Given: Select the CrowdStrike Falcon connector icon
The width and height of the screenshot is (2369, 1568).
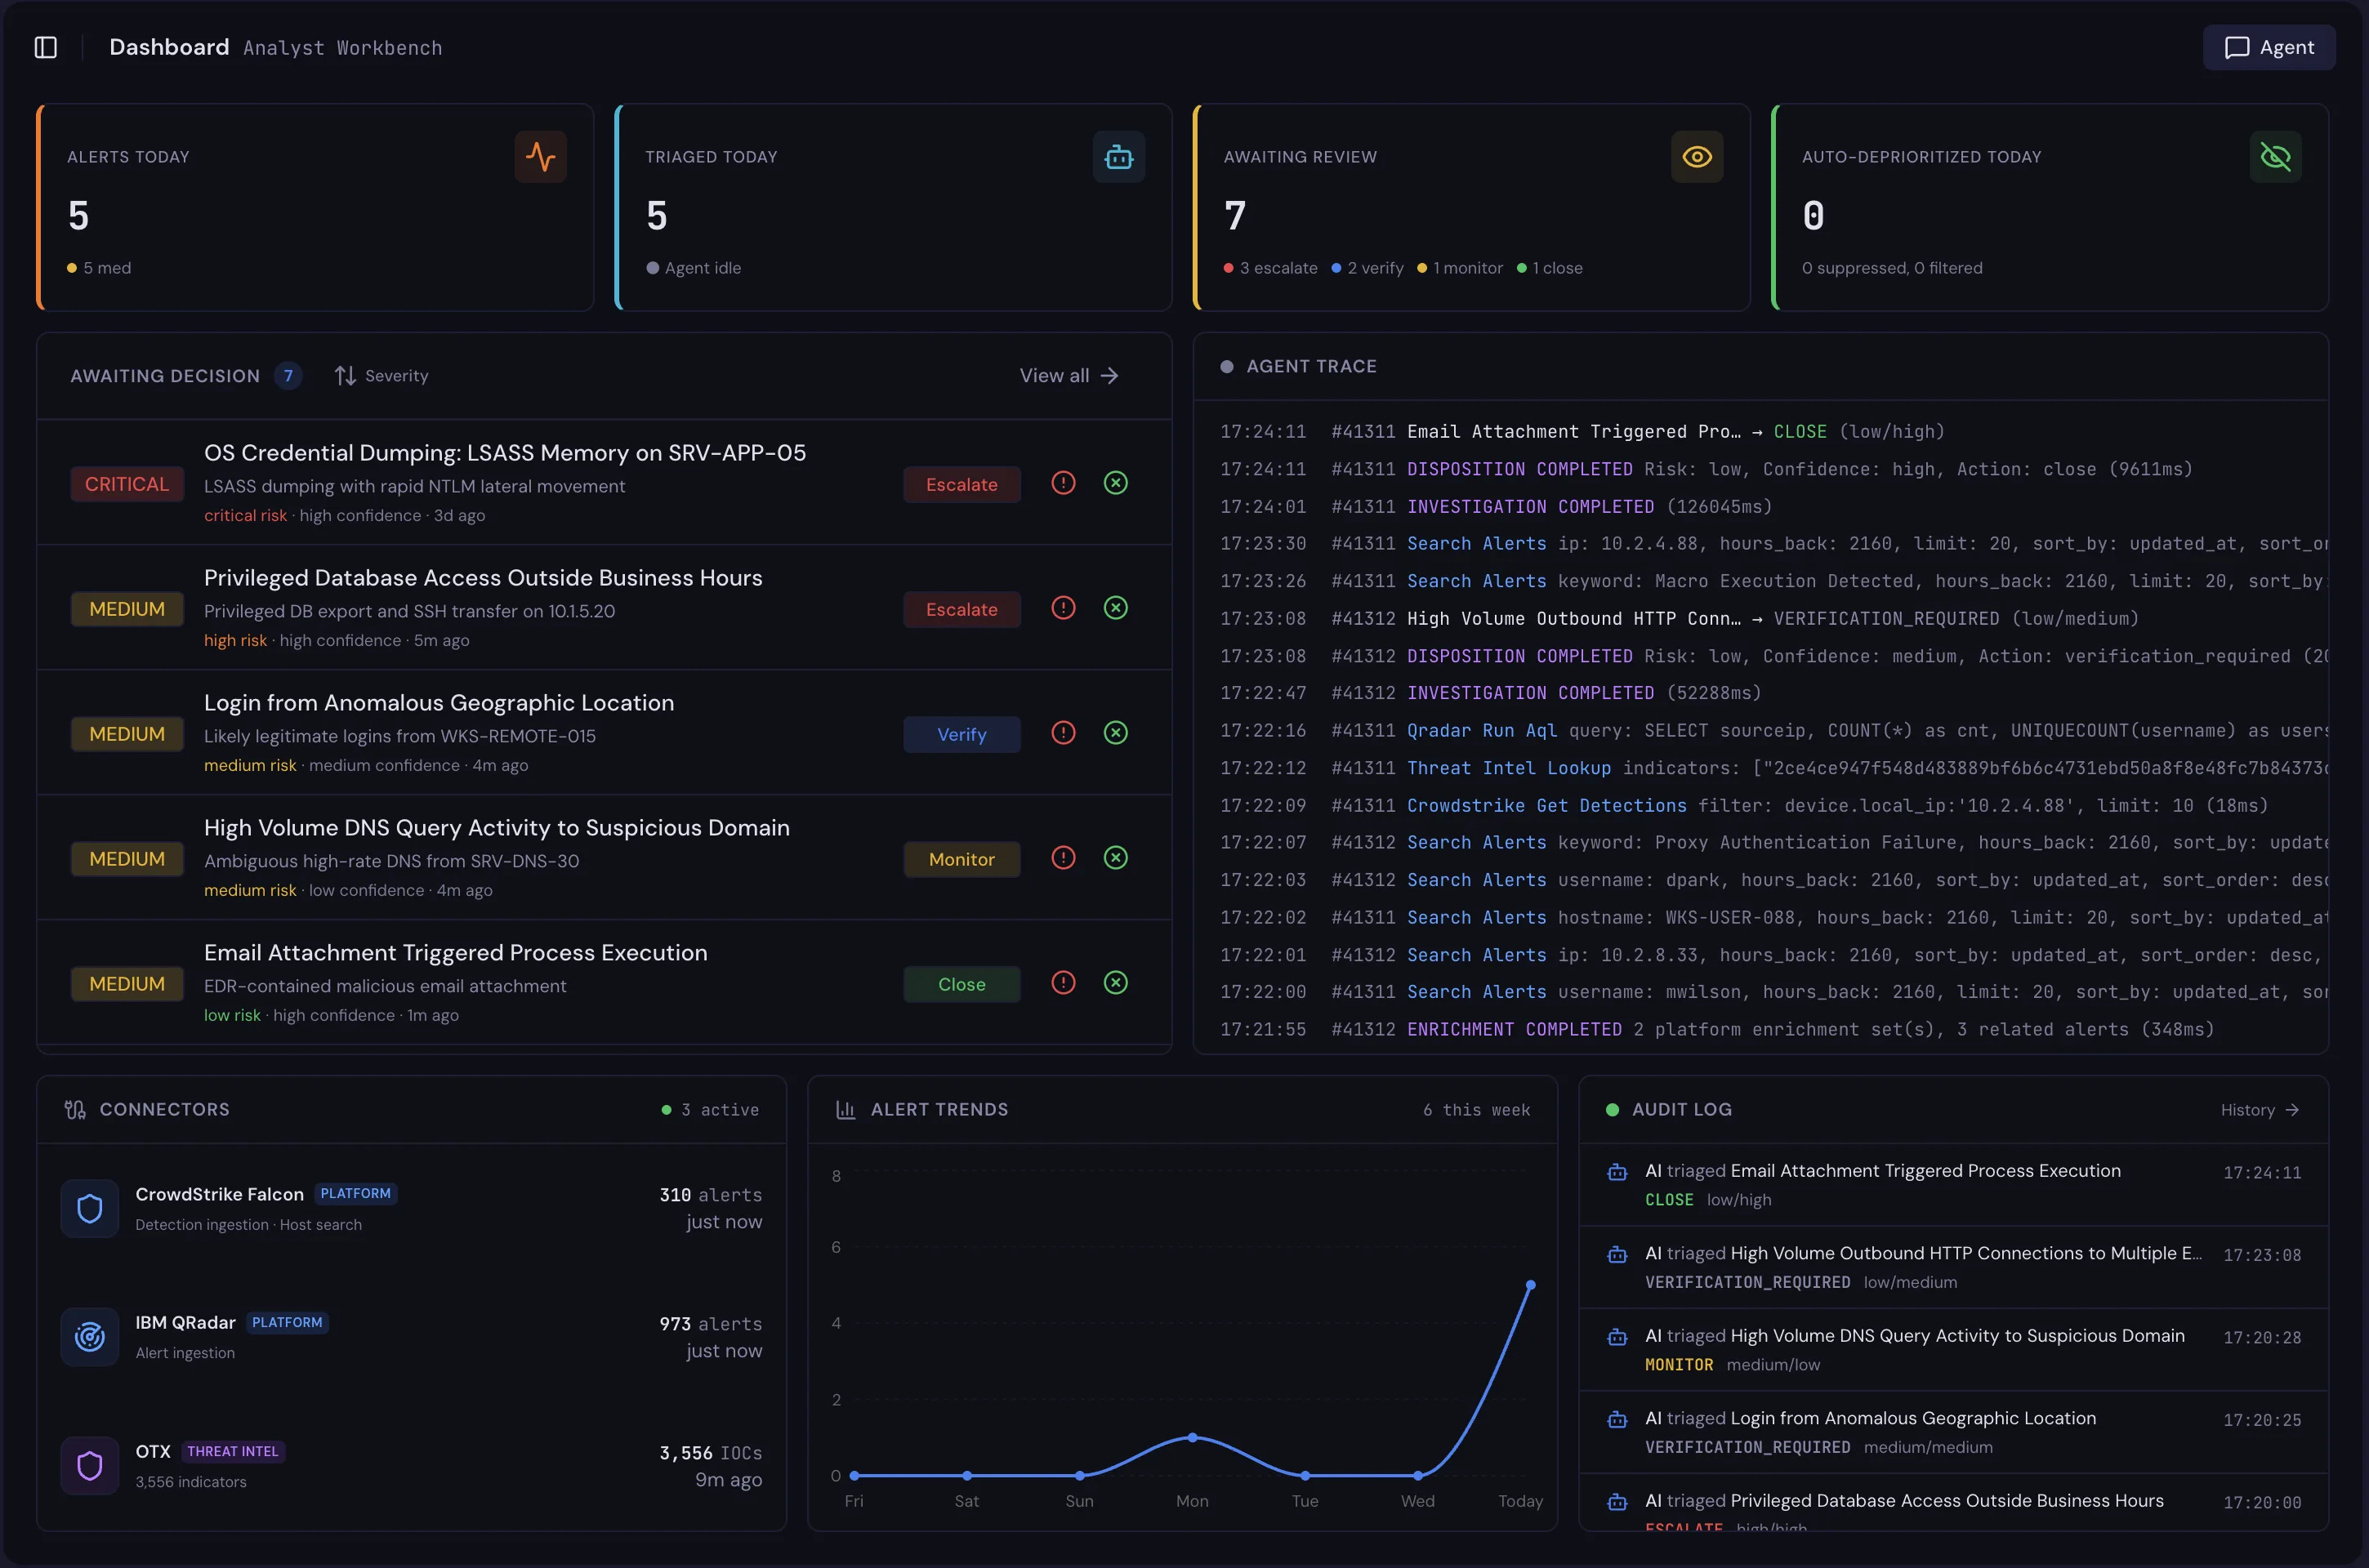Looking at the screenshot, I should (90, 1209).
